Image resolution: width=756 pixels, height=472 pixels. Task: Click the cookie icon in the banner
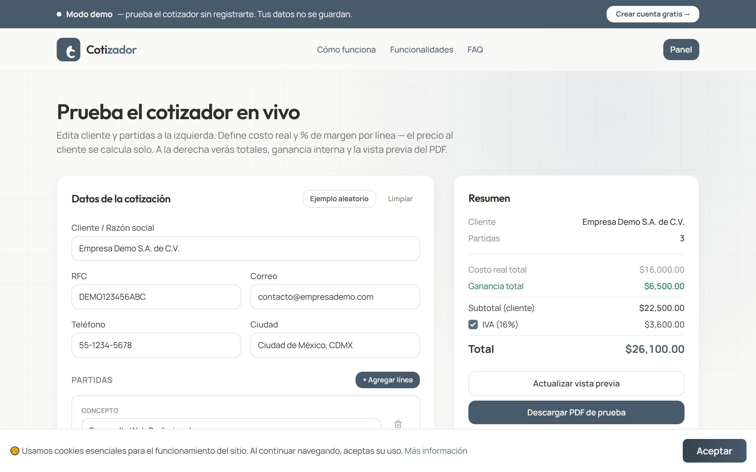pyautogui.click(x=15, y=451)
